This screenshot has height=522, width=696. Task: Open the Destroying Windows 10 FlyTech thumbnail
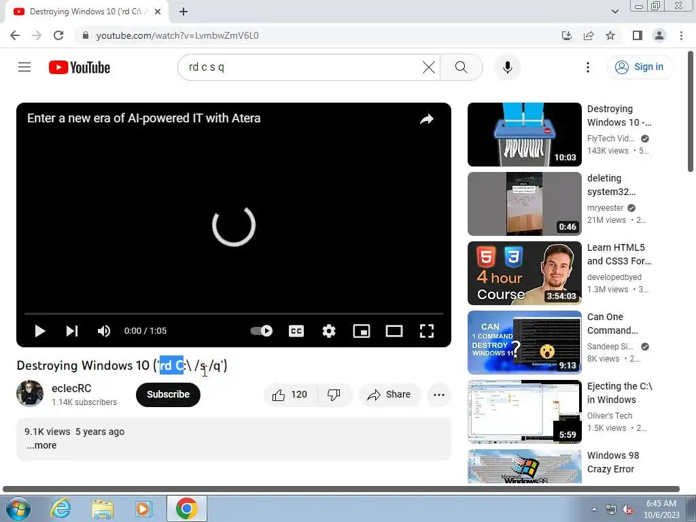coord(524,135)
